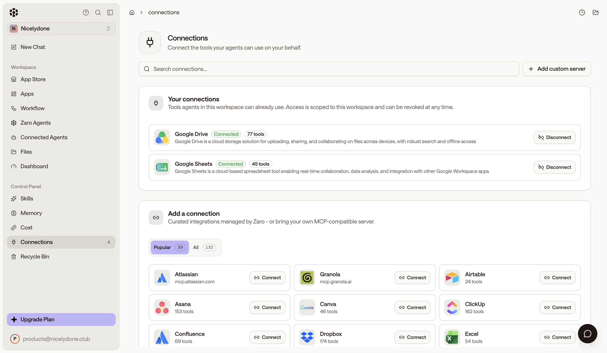Image resolution: width=607 pixels, height=353 pixels.
Task: Open the folder icon in top right
Action: click(x=596, y=12)
